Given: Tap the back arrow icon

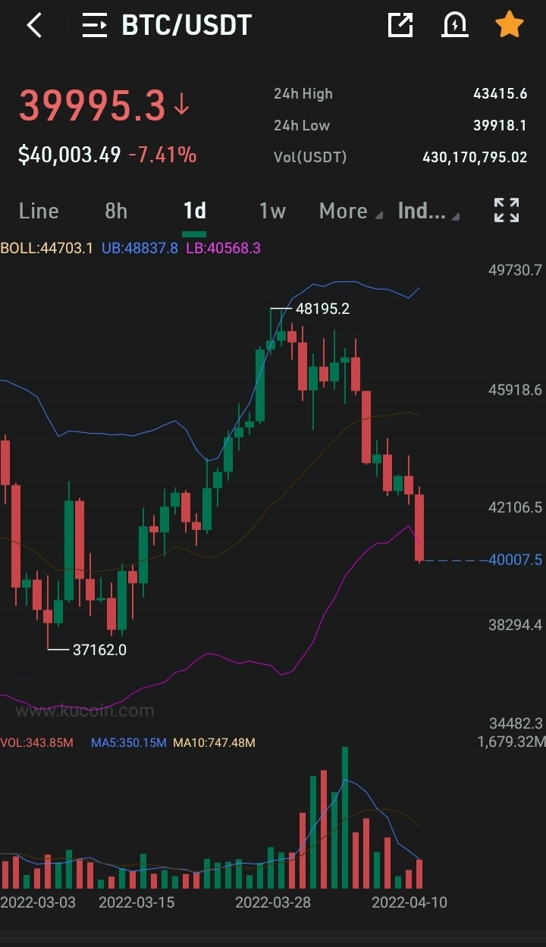Looking at the screenshot, I should [x=34, y=25].
